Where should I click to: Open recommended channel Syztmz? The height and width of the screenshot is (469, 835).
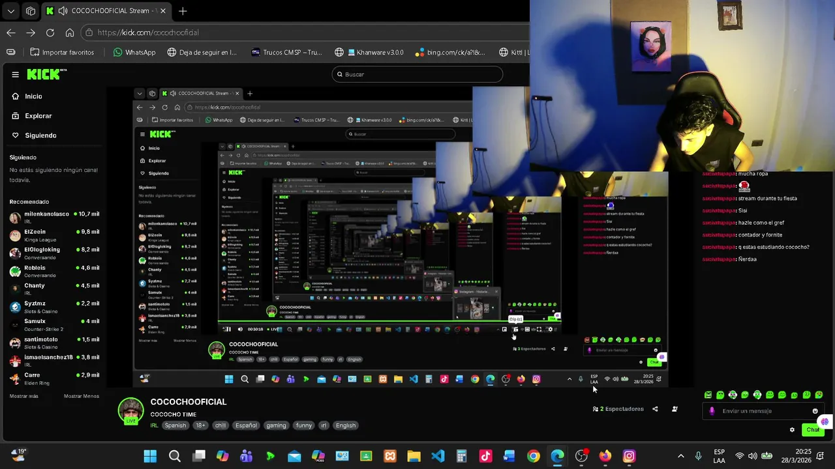click(x=55, y=306)
